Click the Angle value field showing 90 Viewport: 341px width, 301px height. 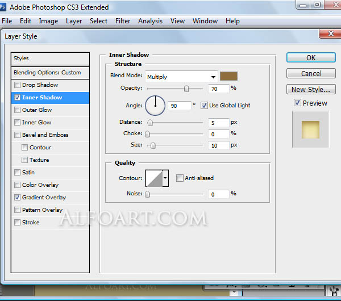pos(179,106)
